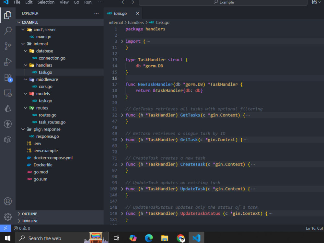This screenshot has height=243, width=324.
Task: Open Copilot chat icon in title bar
Action: [314, 2]
